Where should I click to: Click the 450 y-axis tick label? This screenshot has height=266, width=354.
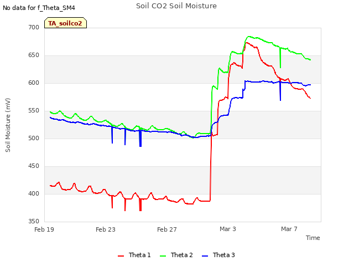[34, 166]
